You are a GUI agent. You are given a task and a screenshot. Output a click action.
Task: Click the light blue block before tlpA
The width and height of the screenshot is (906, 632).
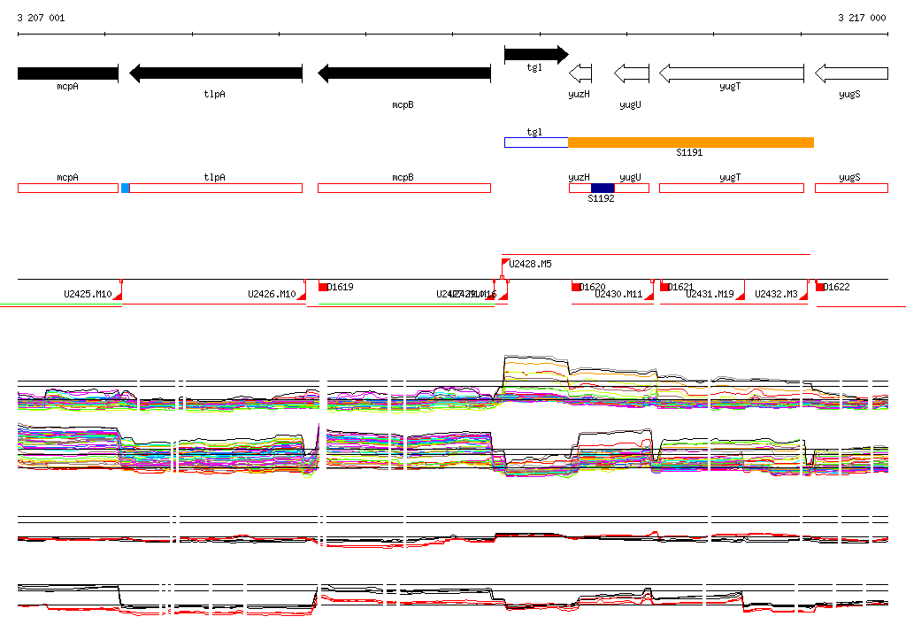click(125, 188)
